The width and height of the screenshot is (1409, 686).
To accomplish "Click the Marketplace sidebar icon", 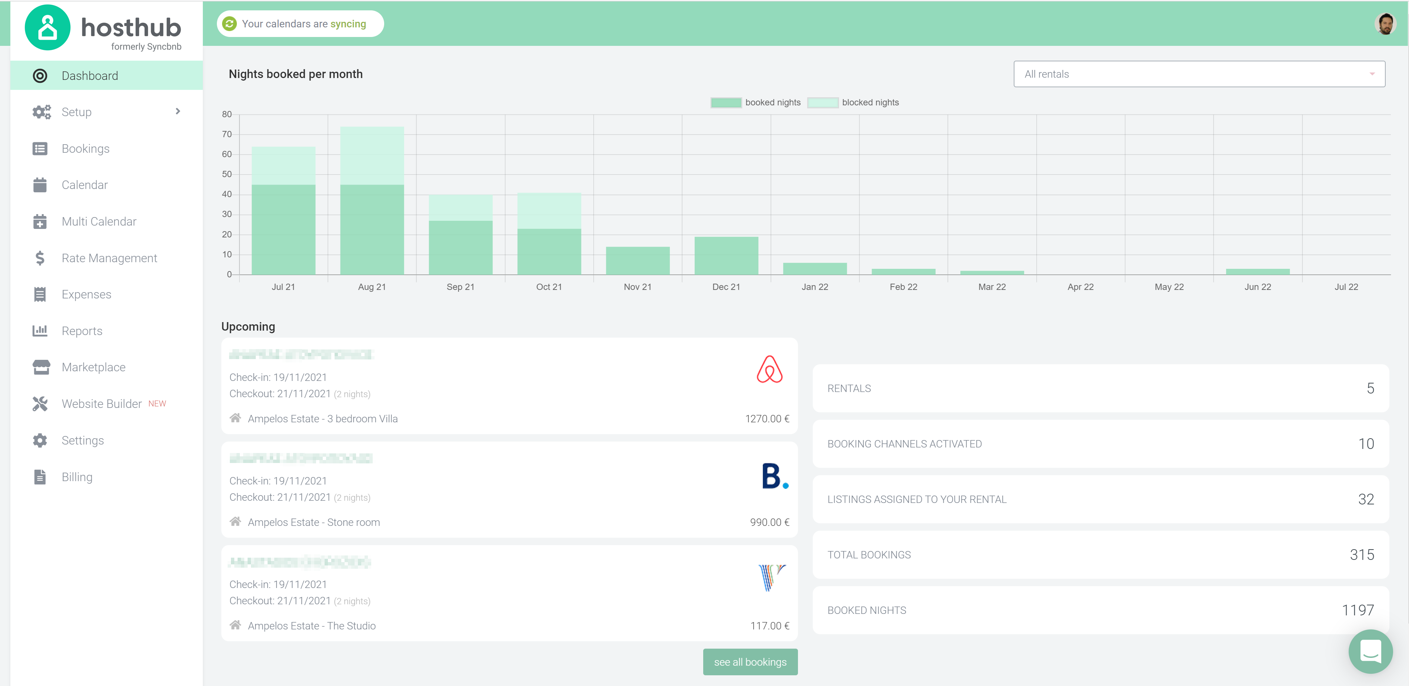I will 41,367.
